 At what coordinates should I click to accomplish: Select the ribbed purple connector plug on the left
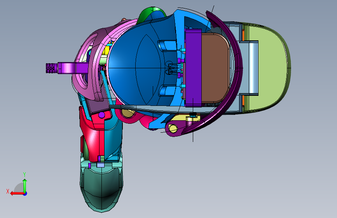[x=52, y=68]
